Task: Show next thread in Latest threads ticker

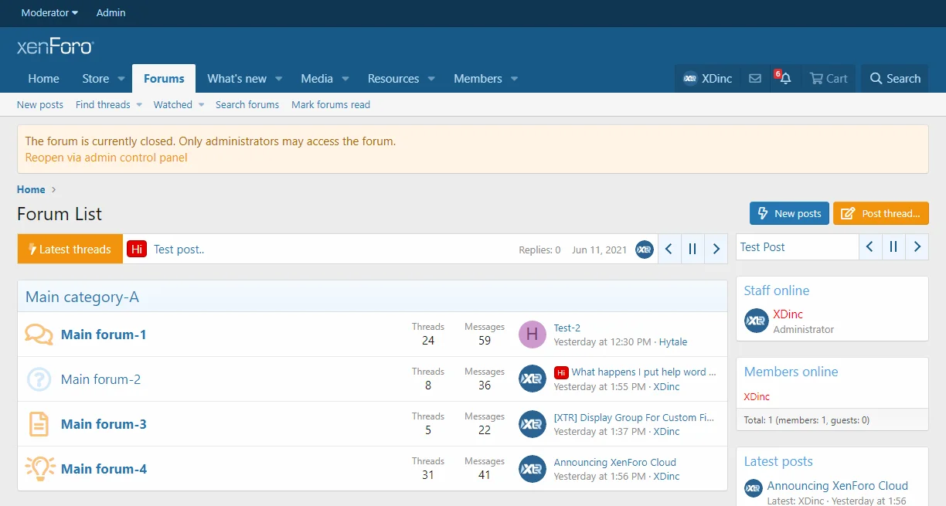Action: [716, 249]
